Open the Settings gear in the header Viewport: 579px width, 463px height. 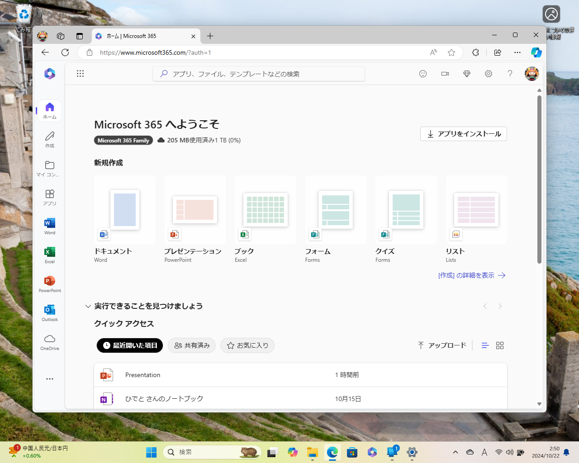click(x=488, y=73)
